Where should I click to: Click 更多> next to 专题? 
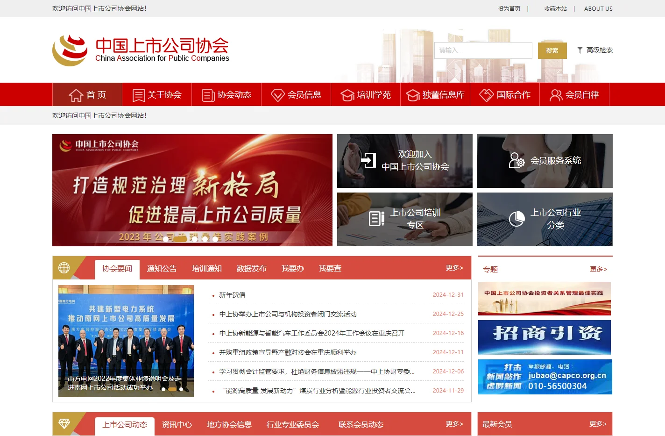pos(599,269)
